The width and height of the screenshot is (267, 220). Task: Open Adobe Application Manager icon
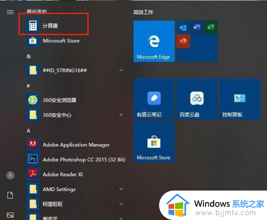pyautogui.click(x=33, y=145)
